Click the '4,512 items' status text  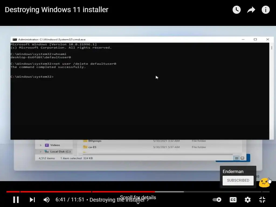[x=47, y=158]
